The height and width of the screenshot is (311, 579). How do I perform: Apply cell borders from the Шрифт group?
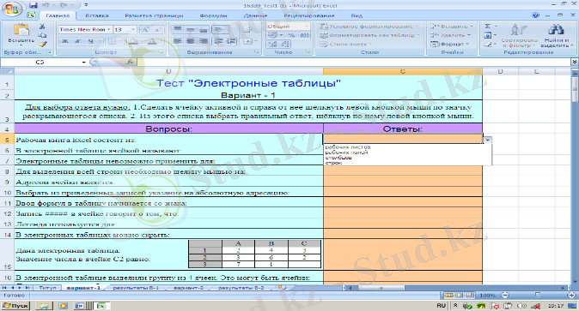pos(113,41)
